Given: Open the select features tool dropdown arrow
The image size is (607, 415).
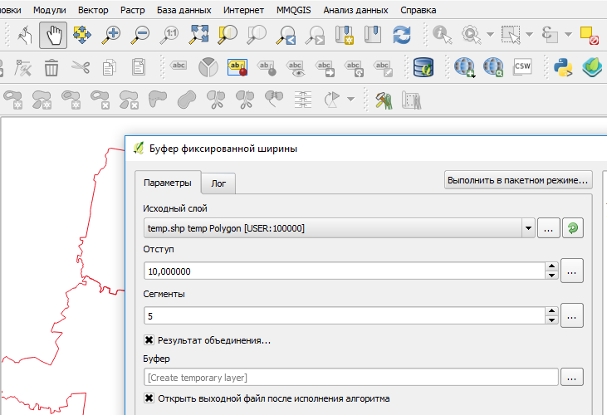Looking at the screenshot, I should click(532, 35).
